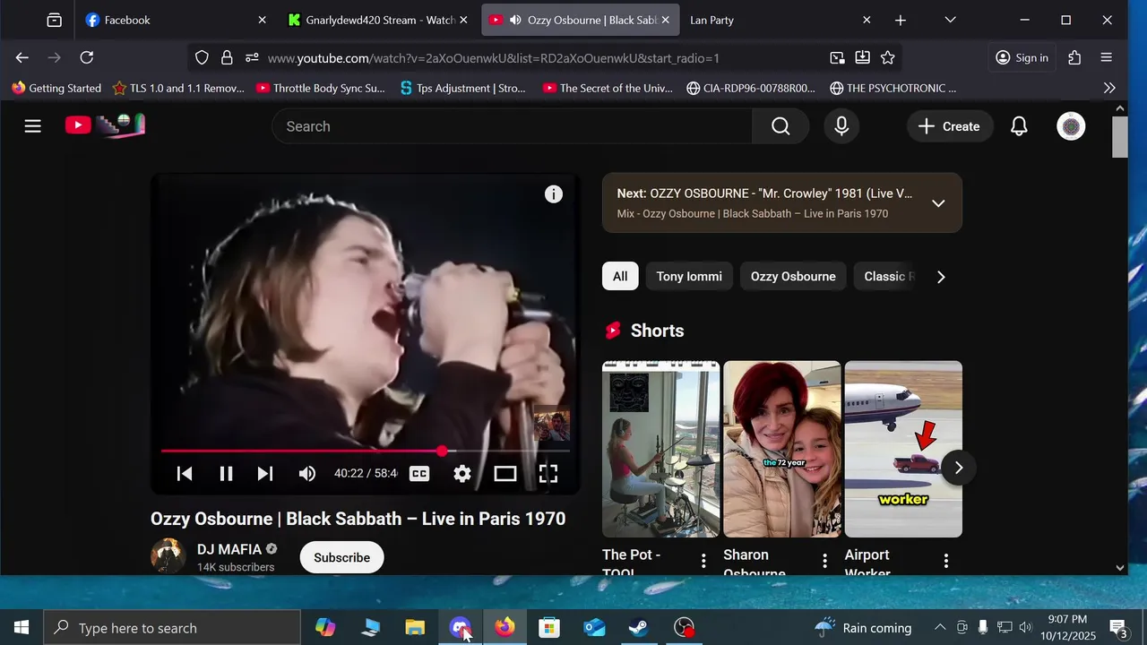Show more filter chips with right arrow
1147x645 pixels.
[x=940, y=277]
